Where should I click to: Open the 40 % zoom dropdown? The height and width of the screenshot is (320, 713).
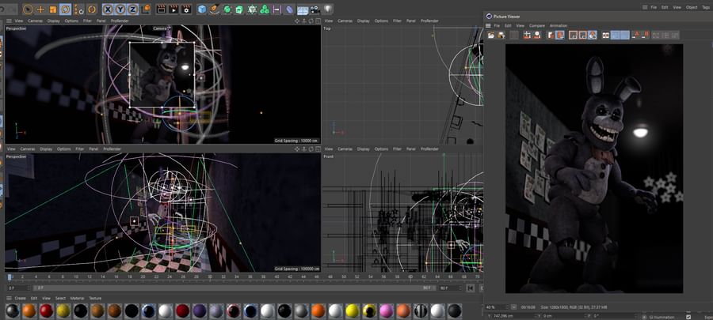(513, 307)
